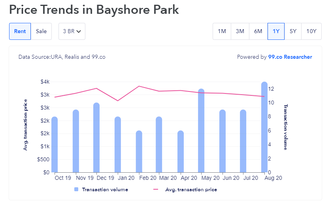
Task: Click the Jul 20 volume bar
Action: (243, 141)
